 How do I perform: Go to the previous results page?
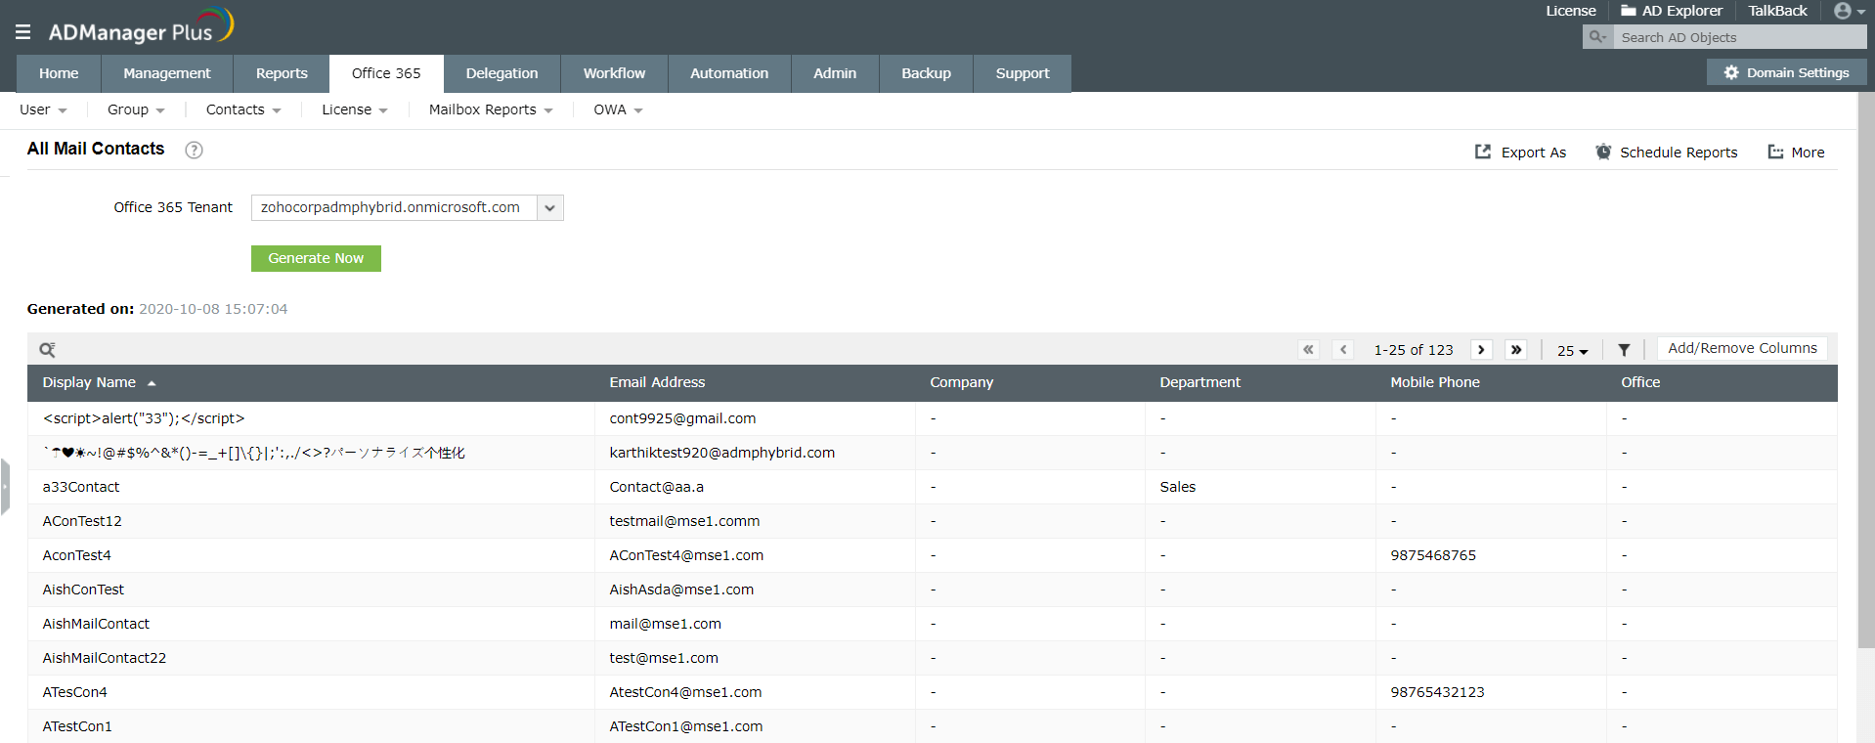(x=1343, y=350)
